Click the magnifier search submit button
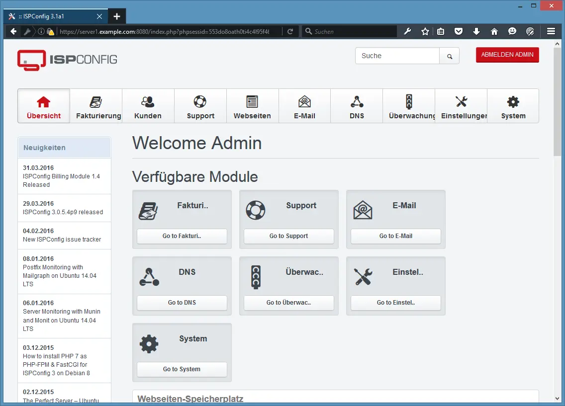 (450, 56)
